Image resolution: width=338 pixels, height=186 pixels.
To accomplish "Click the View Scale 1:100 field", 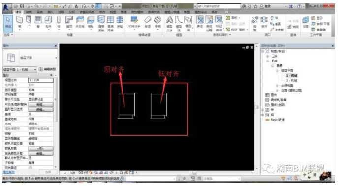I will [40, 80].
